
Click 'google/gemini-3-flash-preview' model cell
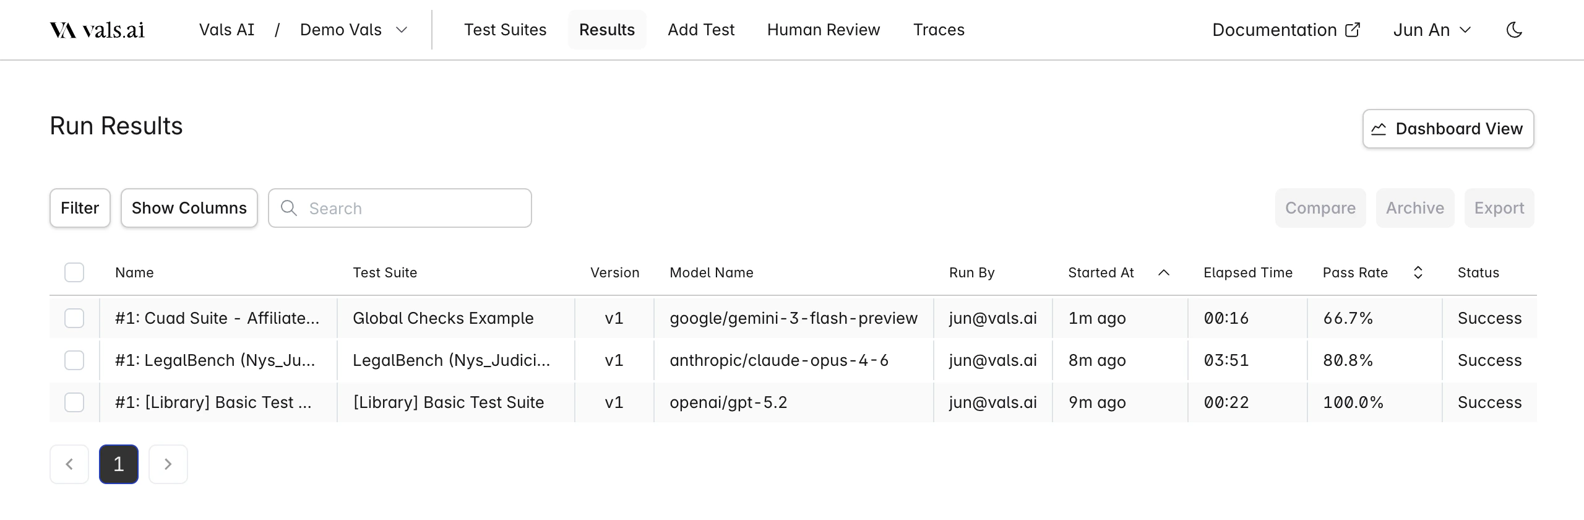click(x=794, y=318)
